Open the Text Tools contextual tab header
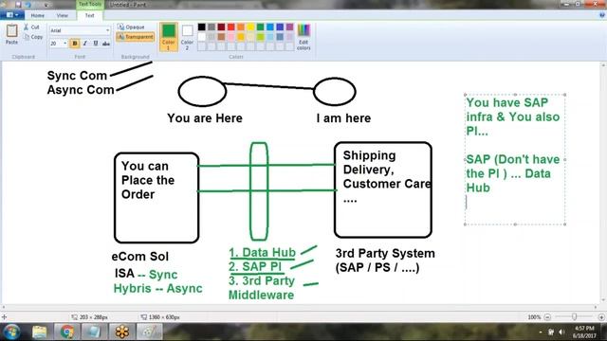This screenshot has height=341, width=607. [x=89, y=4]
